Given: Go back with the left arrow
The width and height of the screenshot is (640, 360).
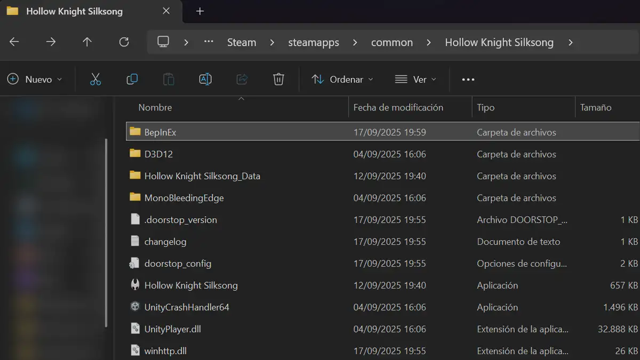Looking at the screenshot, I should (14, 42).
